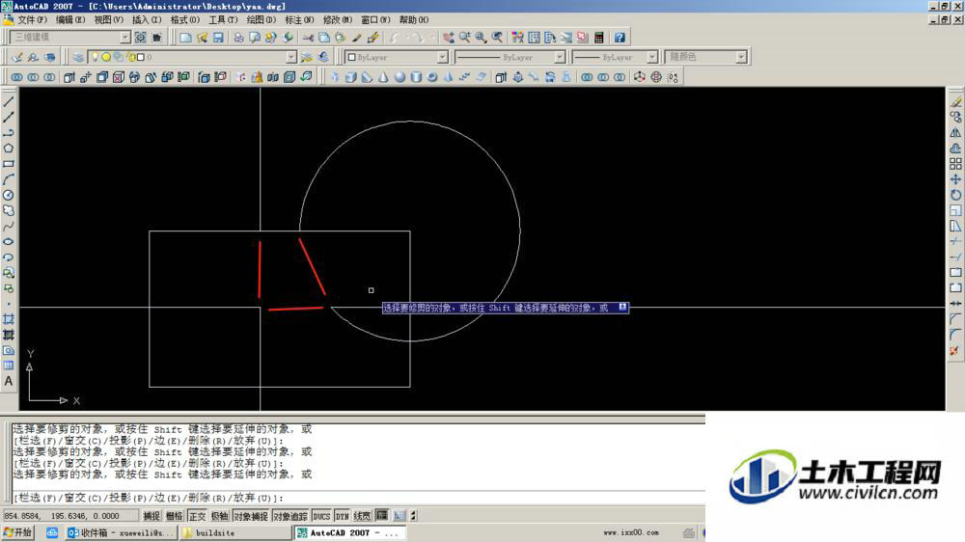Switch to the 收件箱 Outlook taskbar button
Image resolution: width=965 pixels, height=542 pixels.
(122, 532)
